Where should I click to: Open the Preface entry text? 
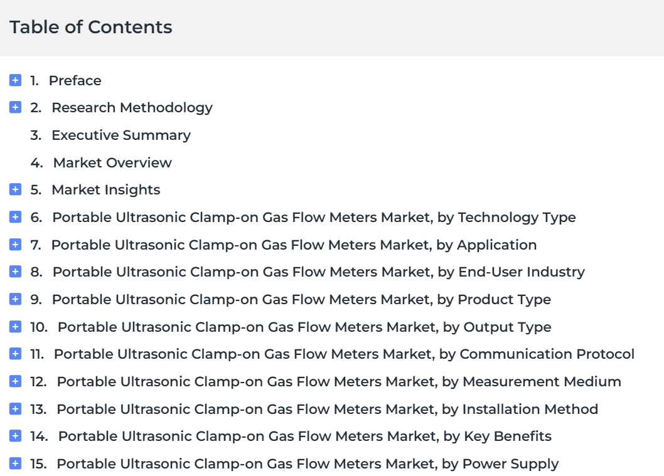[75, 80]
